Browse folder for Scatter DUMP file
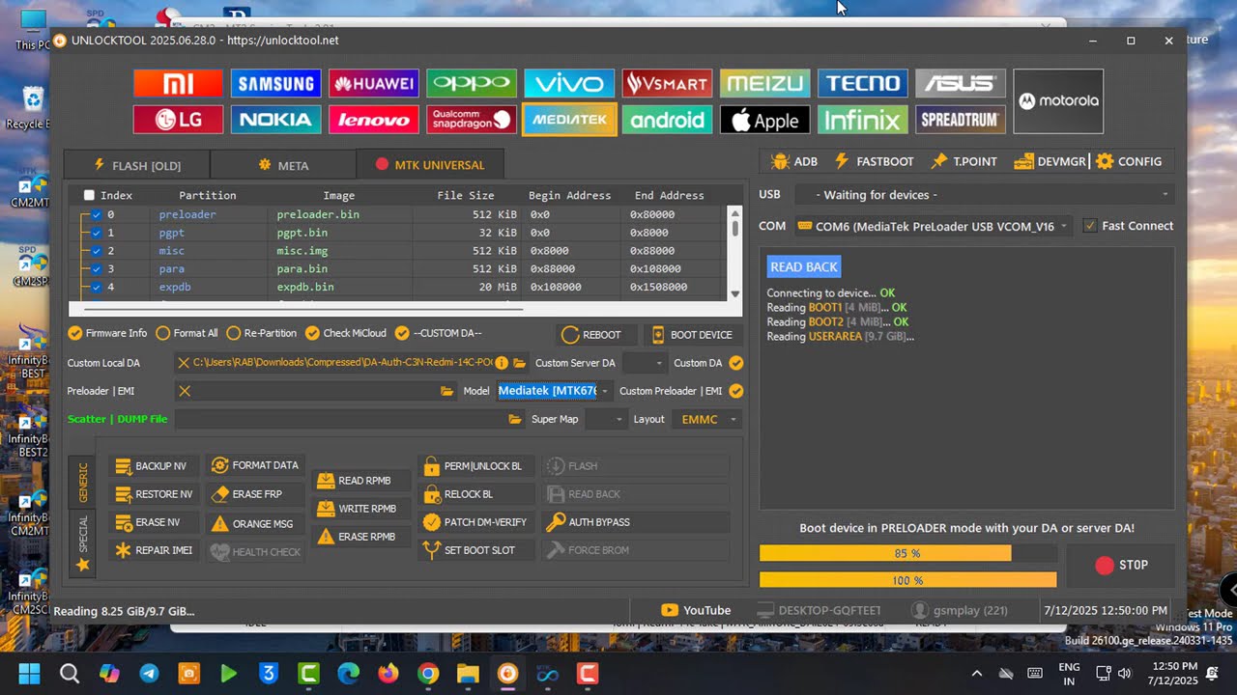Screen dimensions: 1237x695 click(515, 419)
